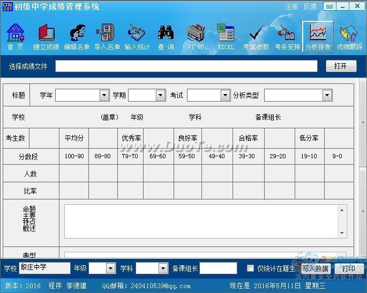367x293 pixels.
Task: Click text area scroll up arrow
Action: click(342, 210)
